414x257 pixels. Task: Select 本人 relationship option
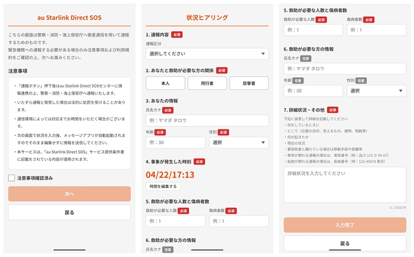coord(165,83)
